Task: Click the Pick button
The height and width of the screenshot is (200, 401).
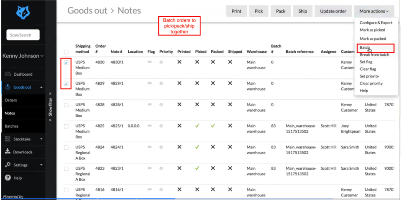Action: (x=259, y=11)
